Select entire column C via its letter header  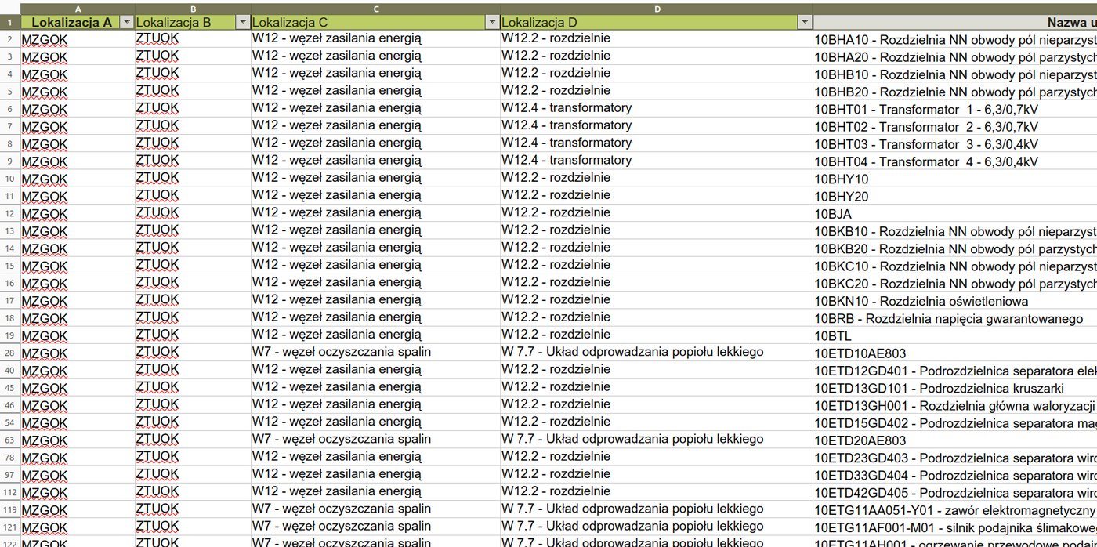(375, 9)
